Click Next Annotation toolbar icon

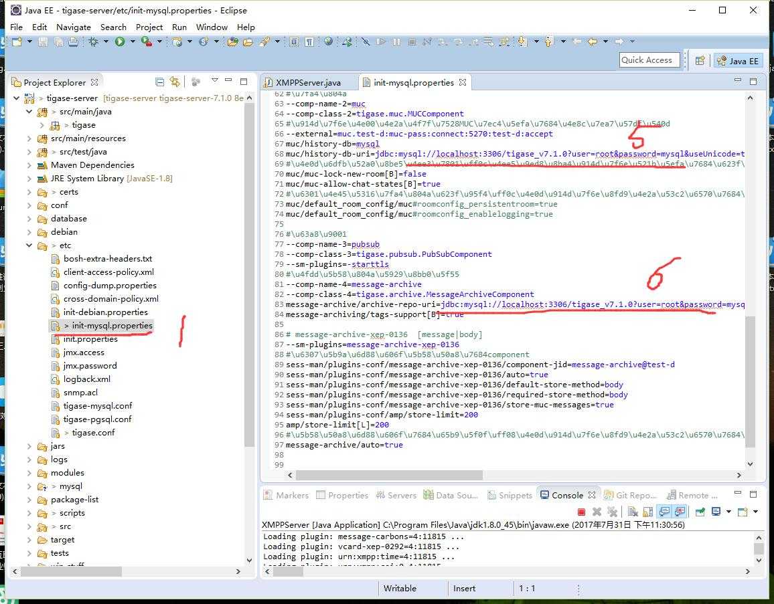(x=522, y=41)
